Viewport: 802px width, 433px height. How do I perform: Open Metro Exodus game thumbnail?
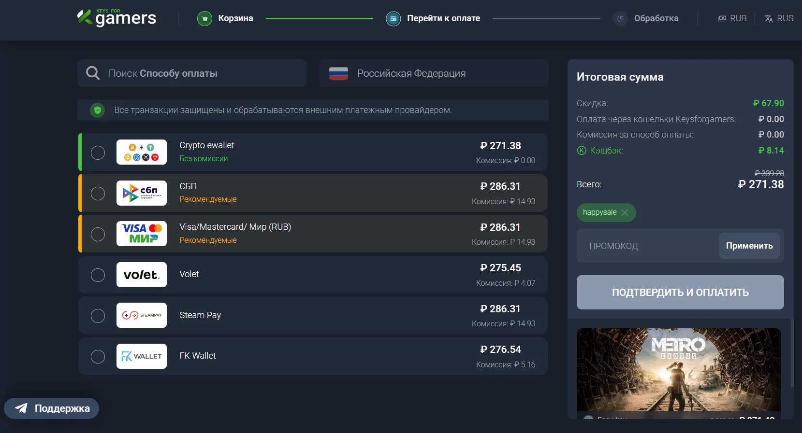679,370
